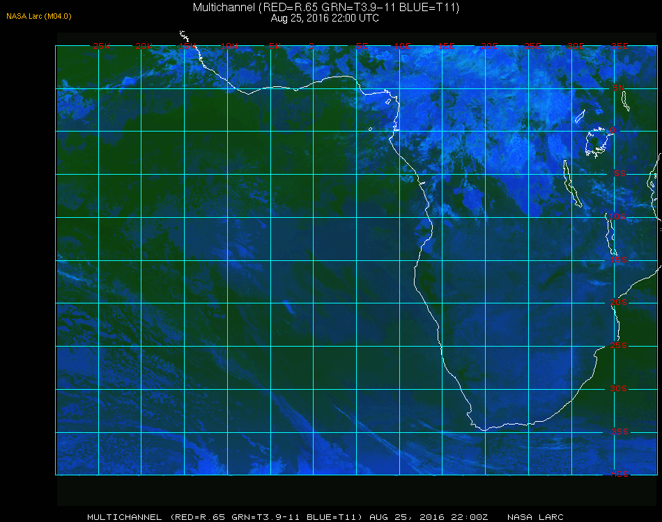Pick the "35E" longitude label
This screenshot has height=522, width=662.
tap(619, 46)
